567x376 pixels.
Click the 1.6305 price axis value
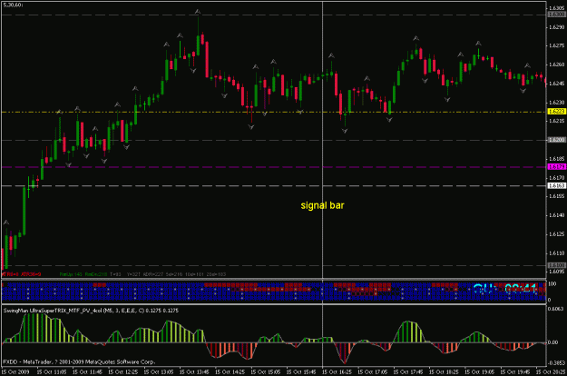557,8
